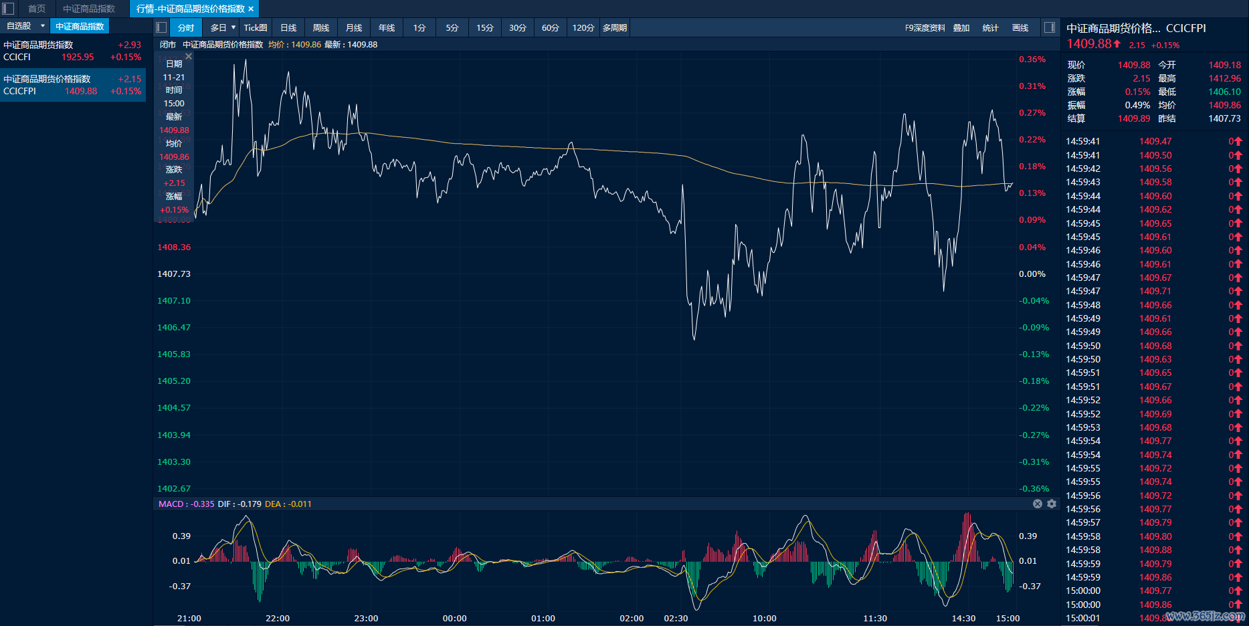
Task: Click the DEA: -0.011 label
Action: click(x=288, y=504)
